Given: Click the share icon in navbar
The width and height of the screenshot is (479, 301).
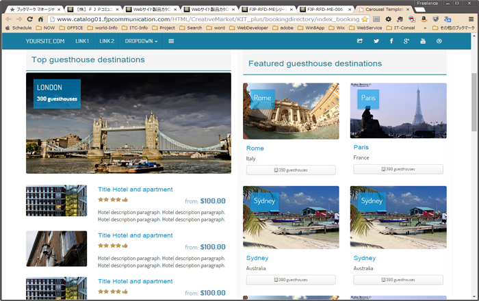Looking at the screenshot, I should 360,41.
